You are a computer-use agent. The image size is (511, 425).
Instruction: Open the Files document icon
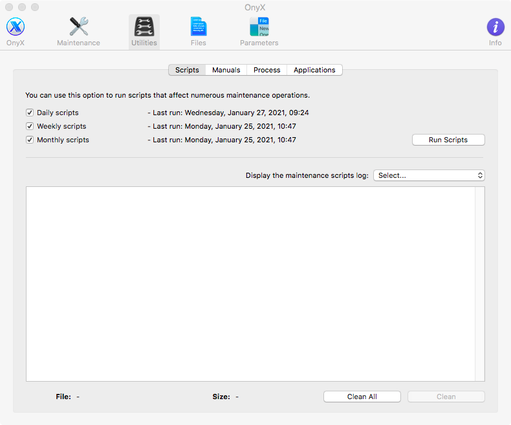[x=199, y=27]
